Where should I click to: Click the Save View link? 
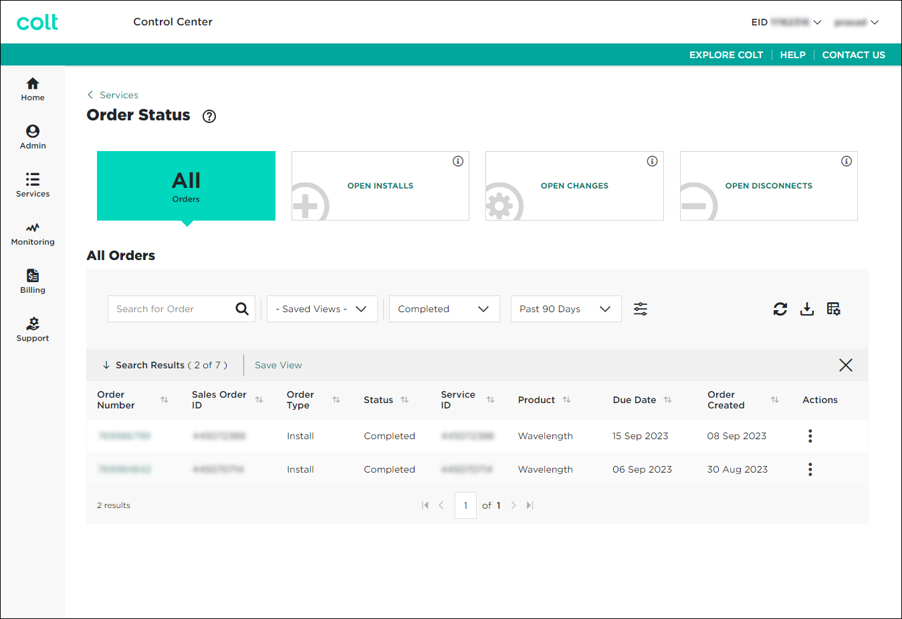pyautogui.click(x=278, y=365)
